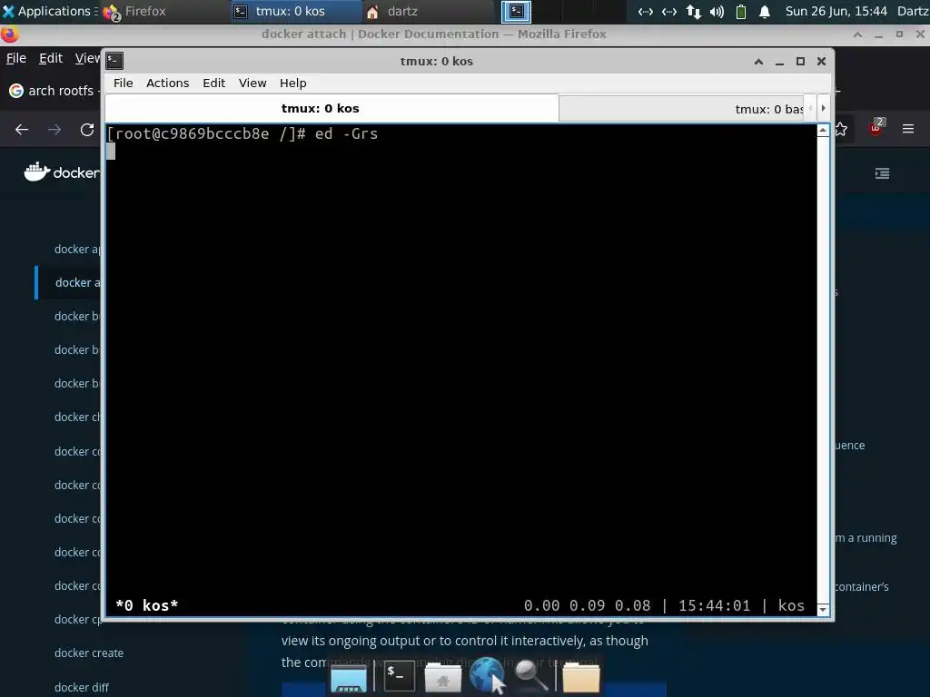Shade the Firefox window with up arrow
The image size is (930, 697).
pos(857,34)
